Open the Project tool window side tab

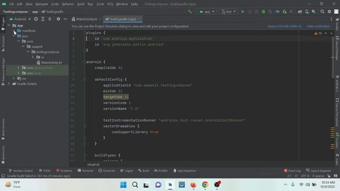(3, 24)
